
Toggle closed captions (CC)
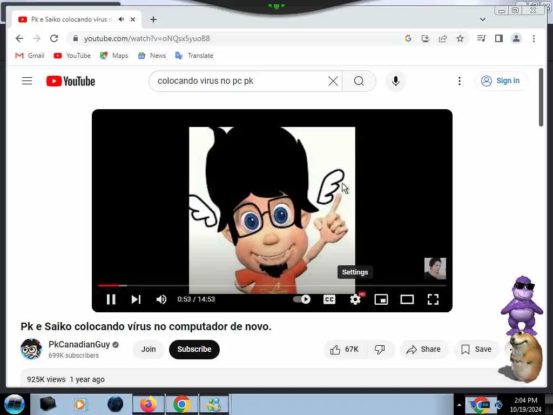click(329, 299)
